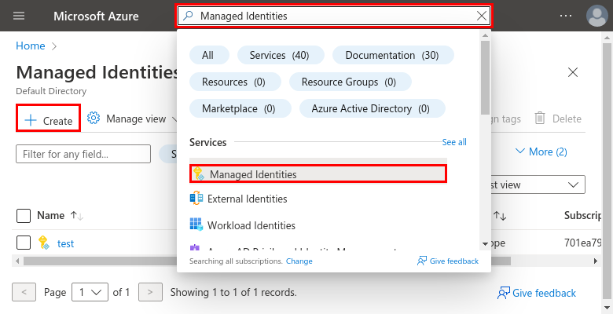
Task: Click the ellipsis more options icon
Action: (x=566, y=16)
